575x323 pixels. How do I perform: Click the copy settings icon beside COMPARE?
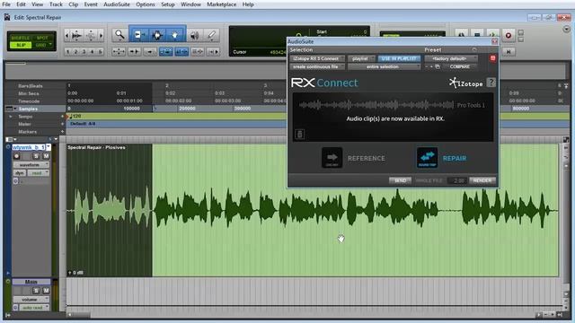click(x=438, y=66)
